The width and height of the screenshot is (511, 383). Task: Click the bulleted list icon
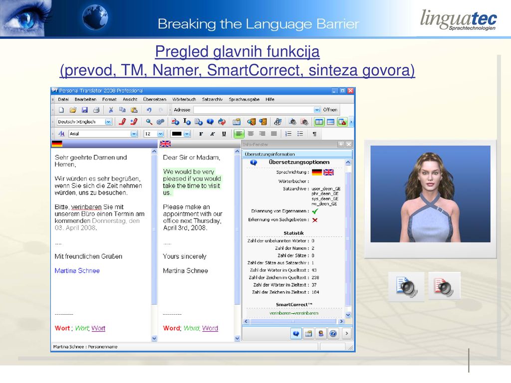pyautogui.click(x=300, y=134)
